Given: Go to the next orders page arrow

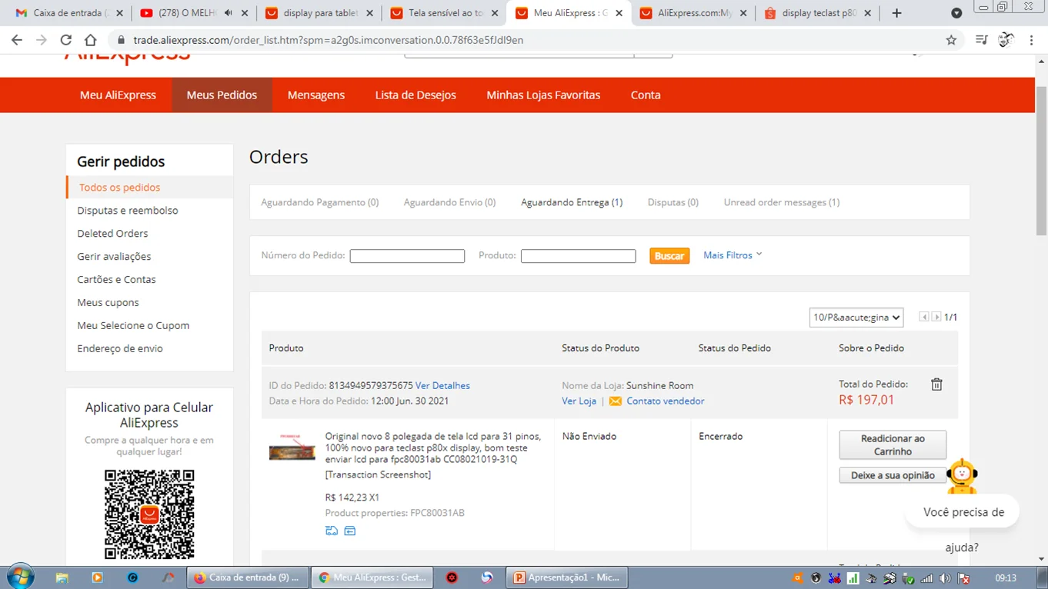Looking at the screenshot, I should (936, 317).
